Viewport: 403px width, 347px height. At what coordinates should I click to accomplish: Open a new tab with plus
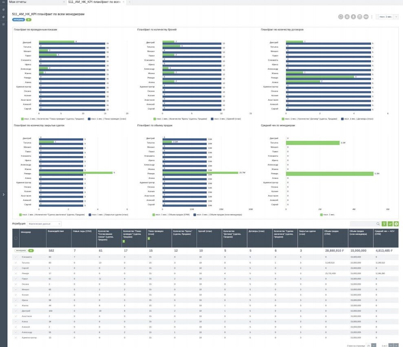coord(130,2)
